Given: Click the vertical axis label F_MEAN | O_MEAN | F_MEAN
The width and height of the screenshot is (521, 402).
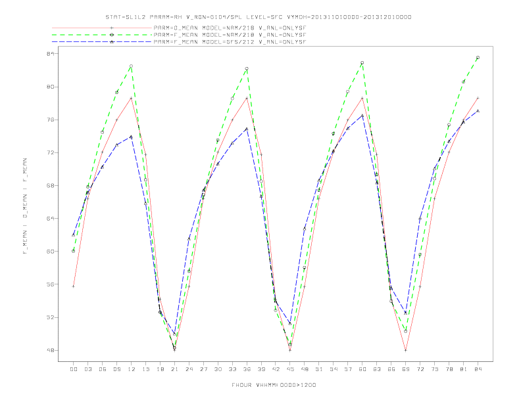Looking at the screenshot, I should pyautogui.click(x=25, y=206).
